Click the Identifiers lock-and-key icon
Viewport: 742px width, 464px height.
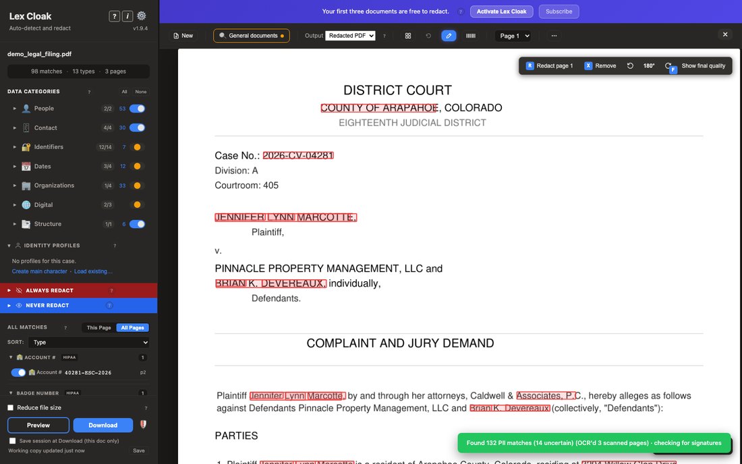26,147
